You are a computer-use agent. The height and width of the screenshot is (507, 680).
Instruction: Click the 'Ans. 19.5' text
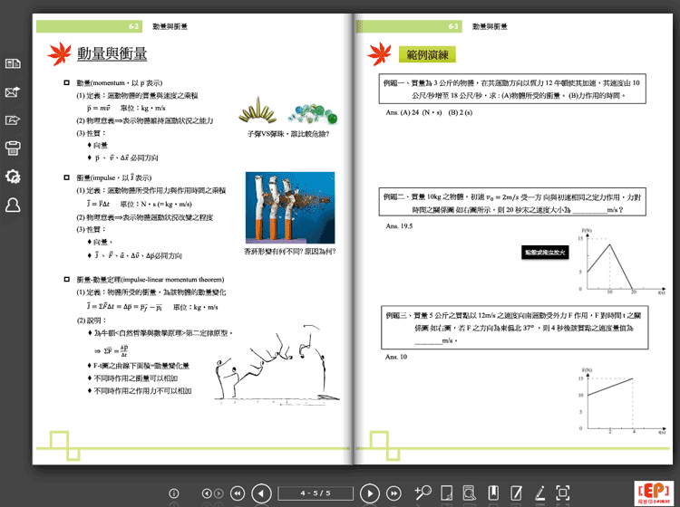[399, 226]
